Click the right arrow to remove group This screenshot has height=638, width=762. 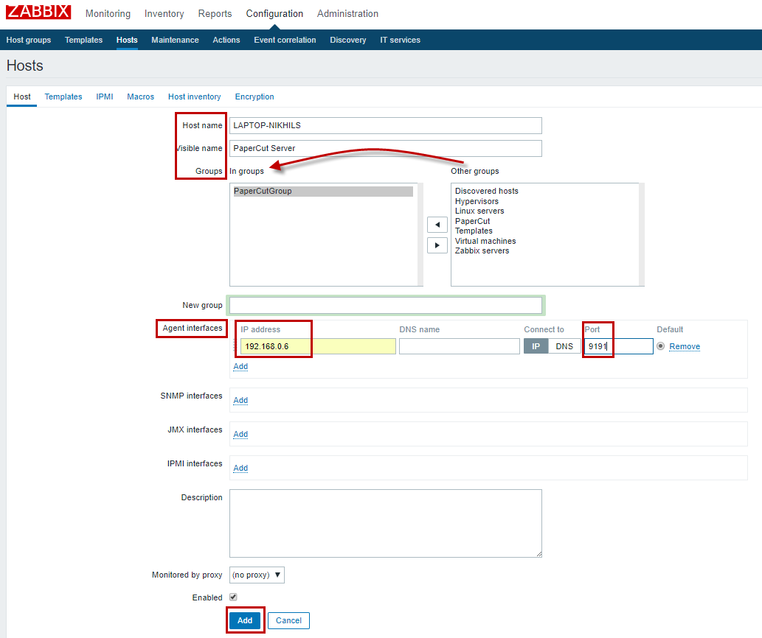coord(437,245)
